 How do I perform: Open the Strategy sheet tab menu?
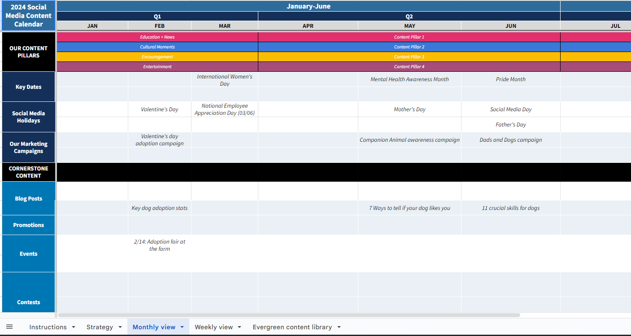pyautogui.click(x=120, y=327)
